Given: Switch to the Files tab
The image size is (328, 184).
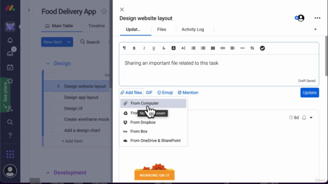Looking at the screenshot, I should pos(162,30).
